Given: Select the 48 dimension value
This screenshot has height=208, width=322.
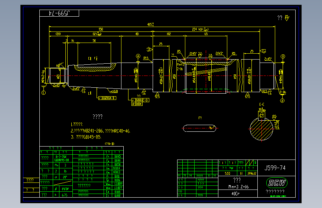Looking at the screenshot, I should click(x=137, y=34).
